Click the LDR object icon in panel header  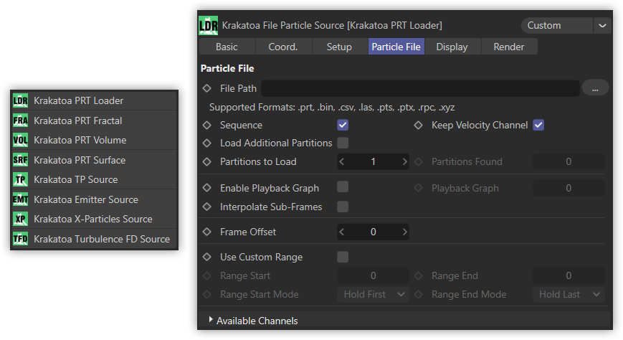pyautogui.click(x=208, y=25)
